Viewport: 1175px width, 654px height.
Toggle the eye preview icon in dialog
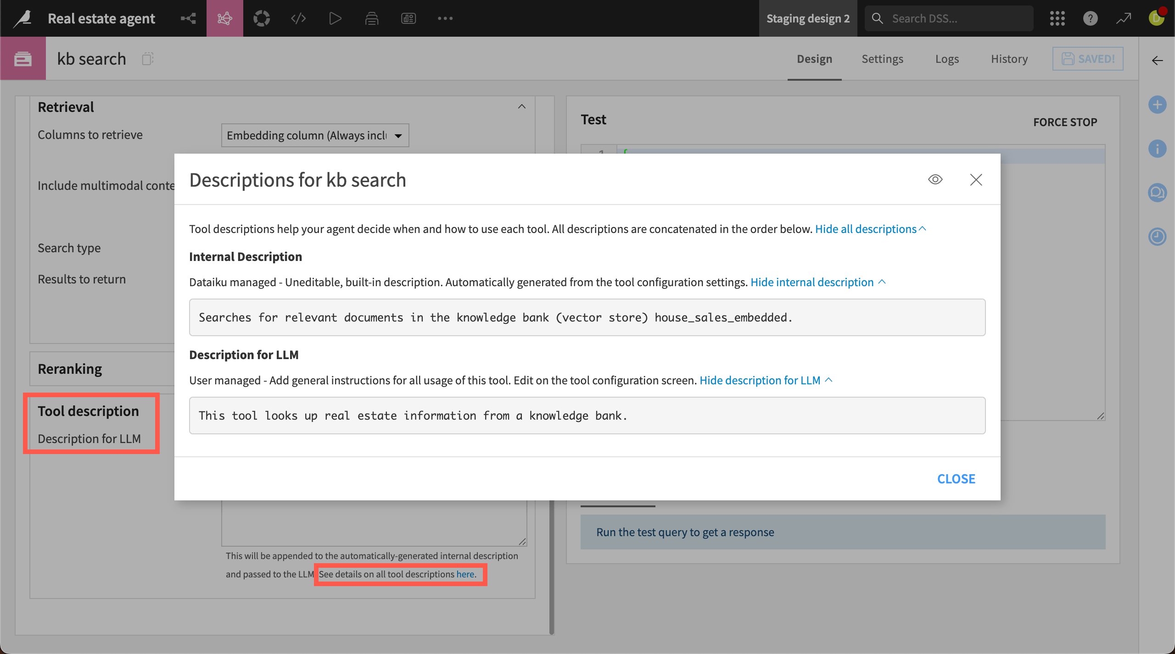point(935,179)
